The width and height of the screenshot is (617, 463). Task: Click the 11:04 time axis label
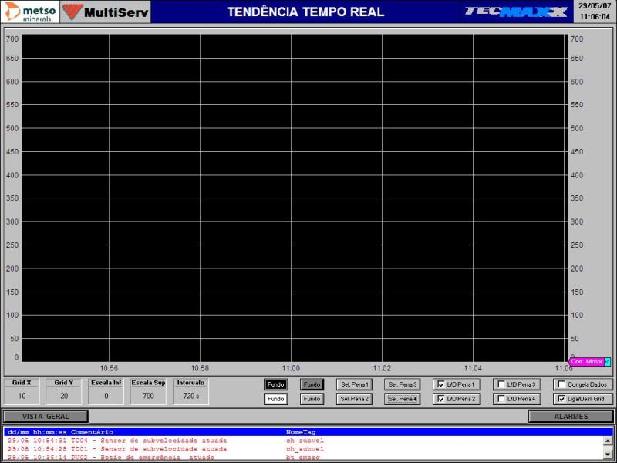pos(473,368)
